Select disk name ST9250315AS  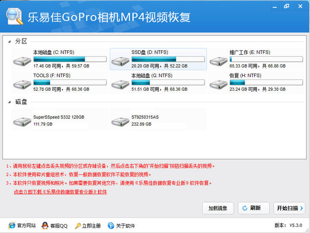tap(145, 117)
